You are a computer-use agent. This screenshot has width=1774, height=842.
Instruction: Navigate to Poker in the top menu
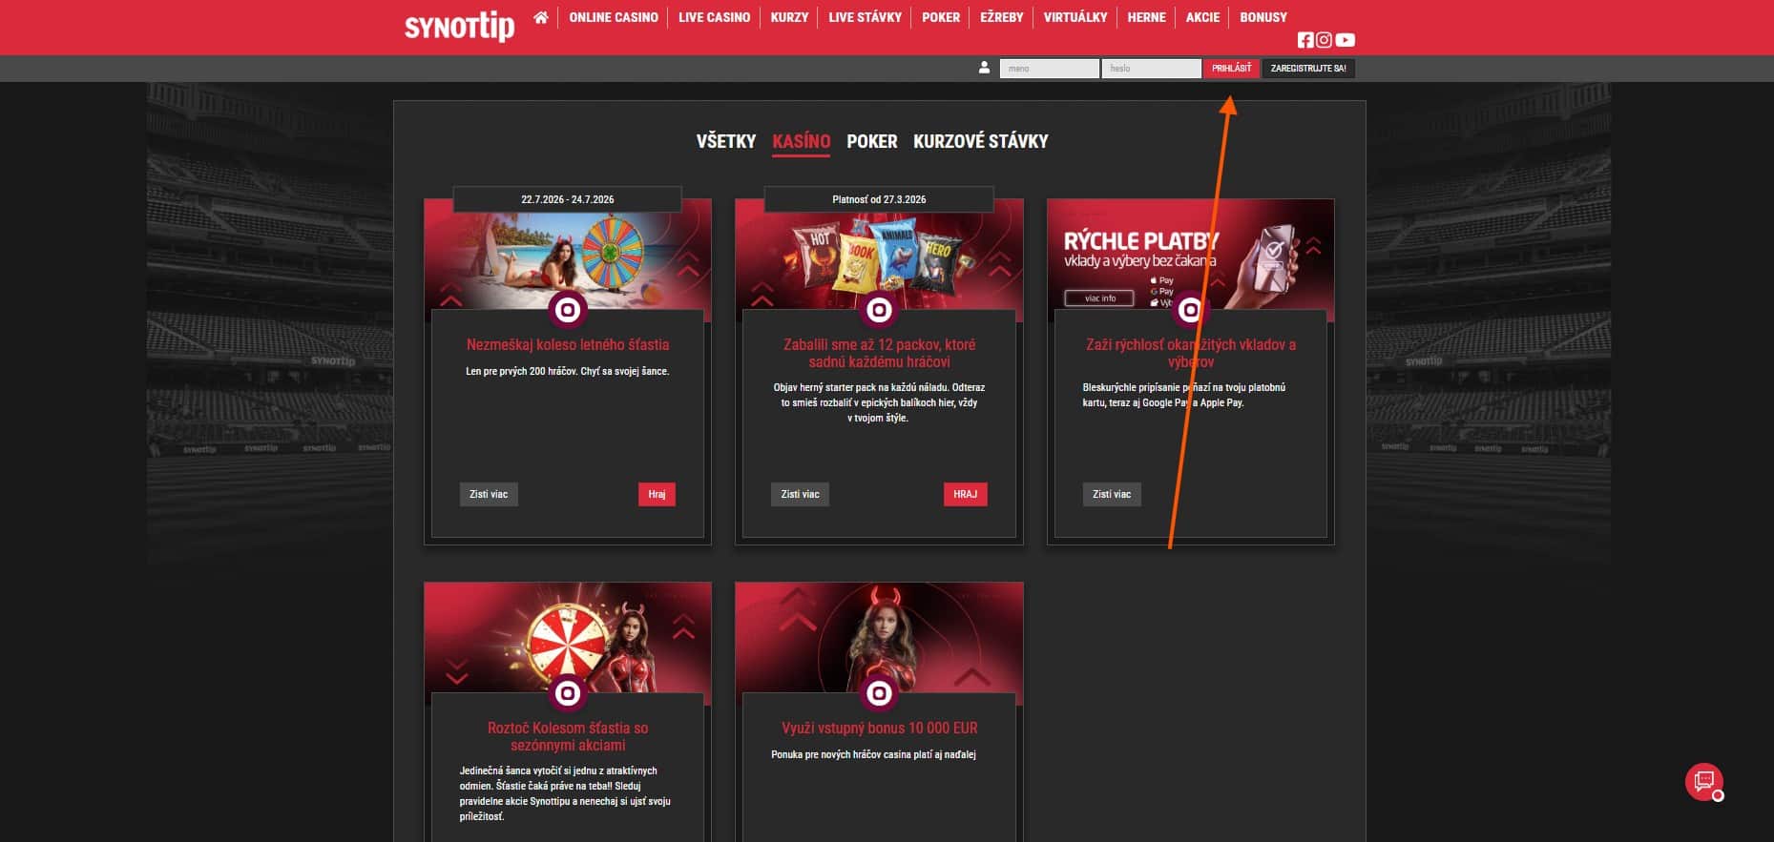(941, 17)
